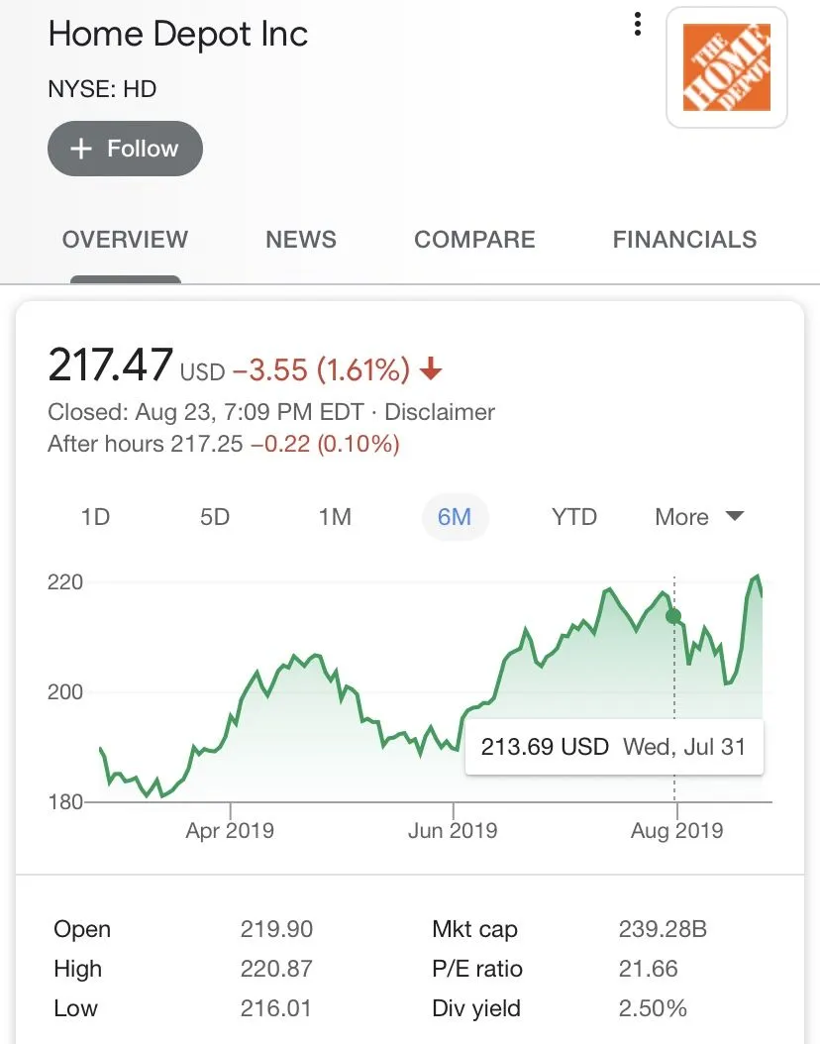The image size is (820, 1044).
Task: Switch to the NEWS tab
Action: (301, 240)
